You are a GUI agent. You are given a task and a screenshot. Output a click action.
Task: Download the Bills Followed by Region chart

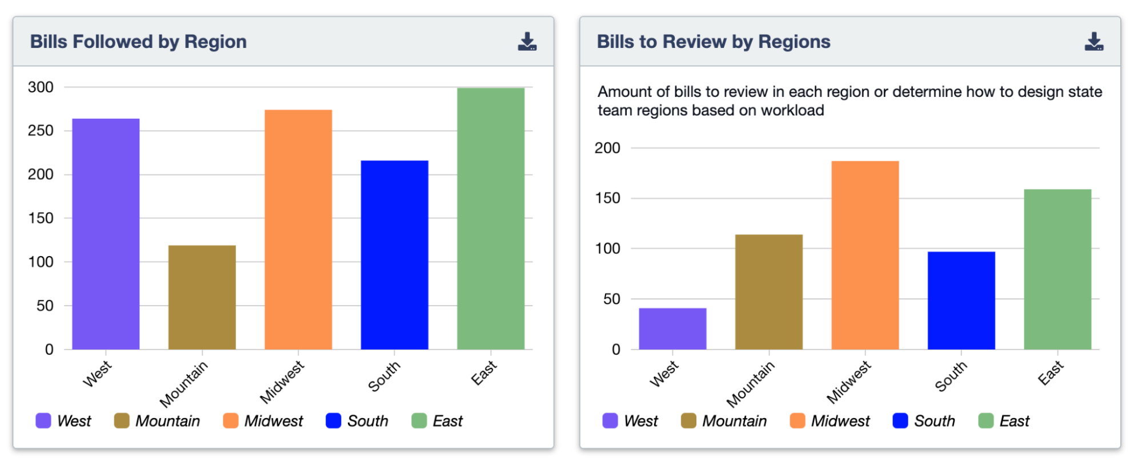click(x=528, y=40)
